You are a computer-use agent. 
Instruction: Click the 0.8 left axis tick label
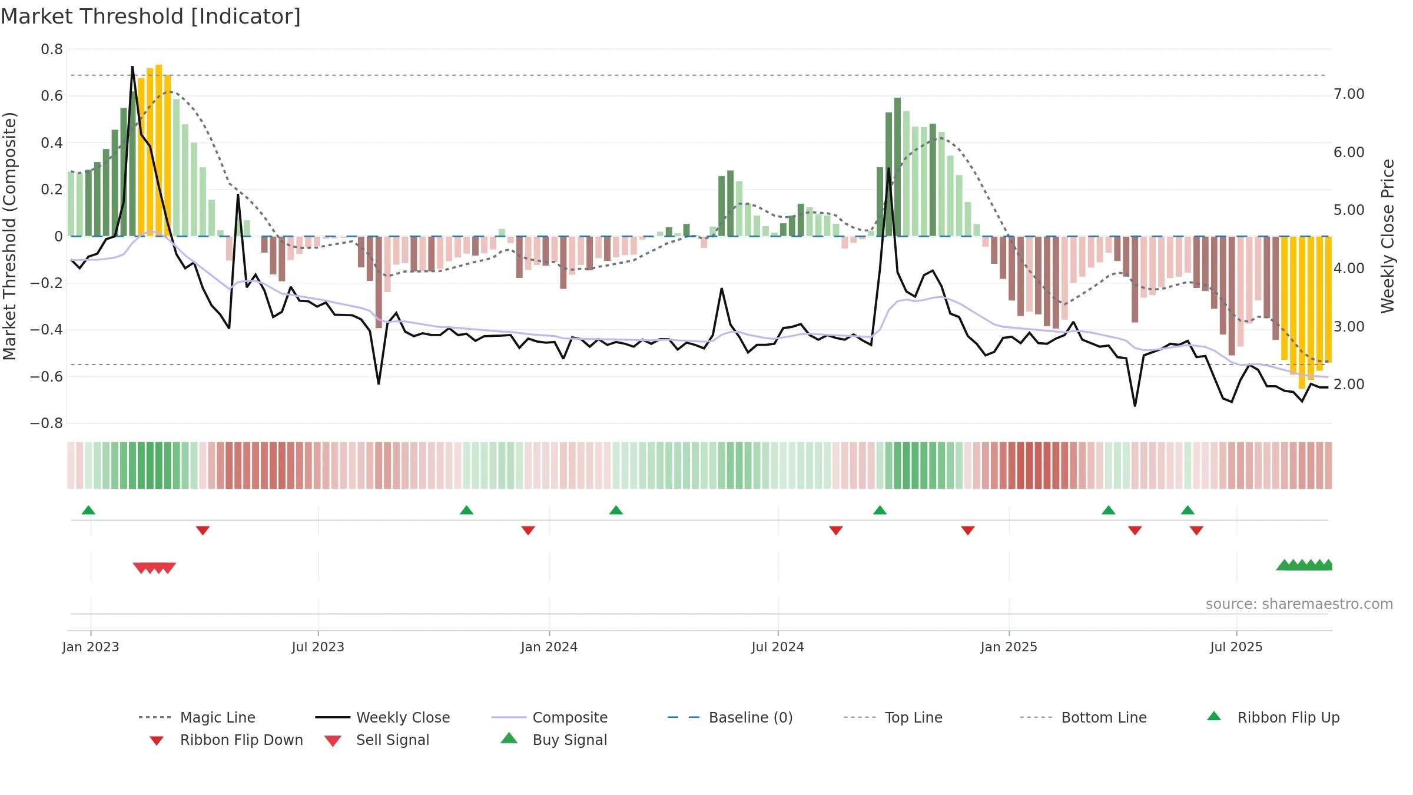click(x=52, y=49)
